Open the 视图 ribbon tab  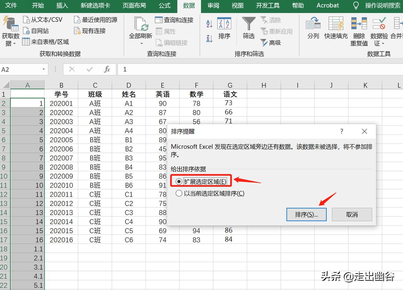(x=238, y=6)
